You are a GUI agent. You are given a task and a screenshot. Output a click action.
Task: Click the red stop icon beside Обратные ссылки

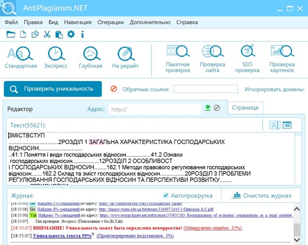click(114, 89)
